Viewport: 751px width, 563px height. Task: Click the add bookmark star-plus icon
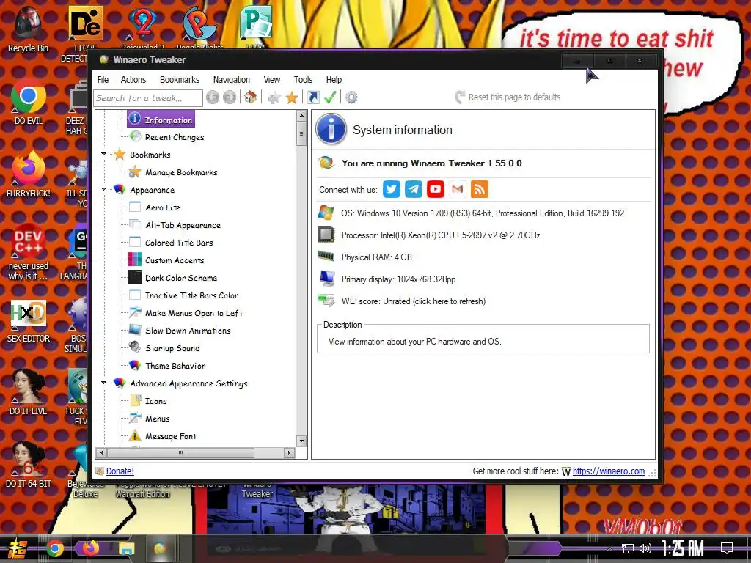click(x=274, y=98)
